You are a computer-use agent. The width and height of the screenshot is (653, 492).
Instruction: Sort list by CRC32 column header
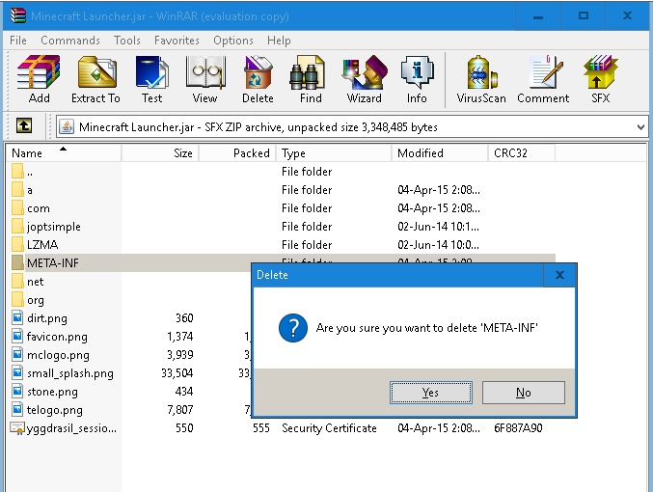click(522, 152)
